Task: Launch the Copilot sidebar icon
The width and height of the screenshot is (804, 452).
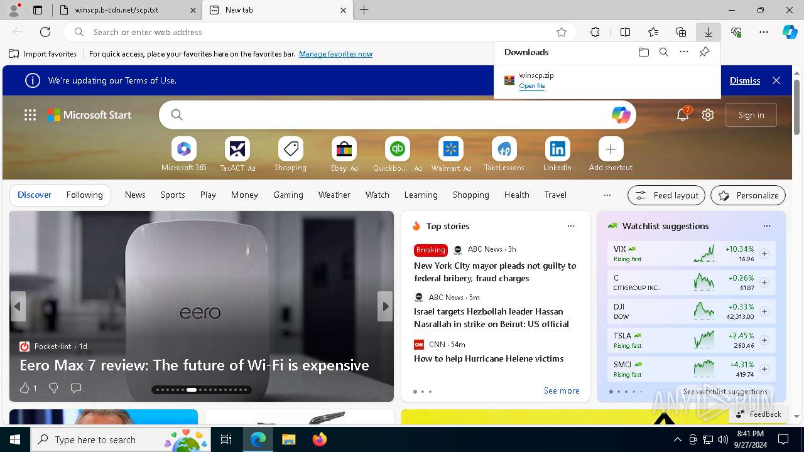Action: (790, 32)
